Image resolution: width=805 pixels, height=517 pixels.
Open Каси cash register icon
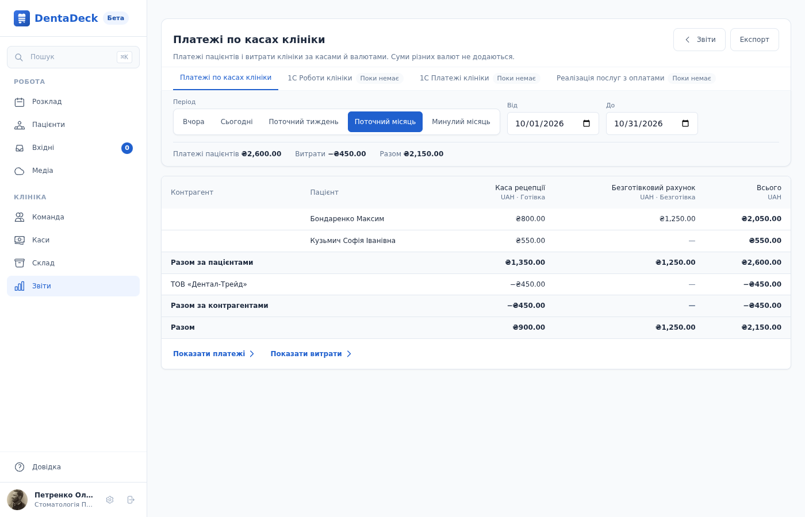pos(20,240)
